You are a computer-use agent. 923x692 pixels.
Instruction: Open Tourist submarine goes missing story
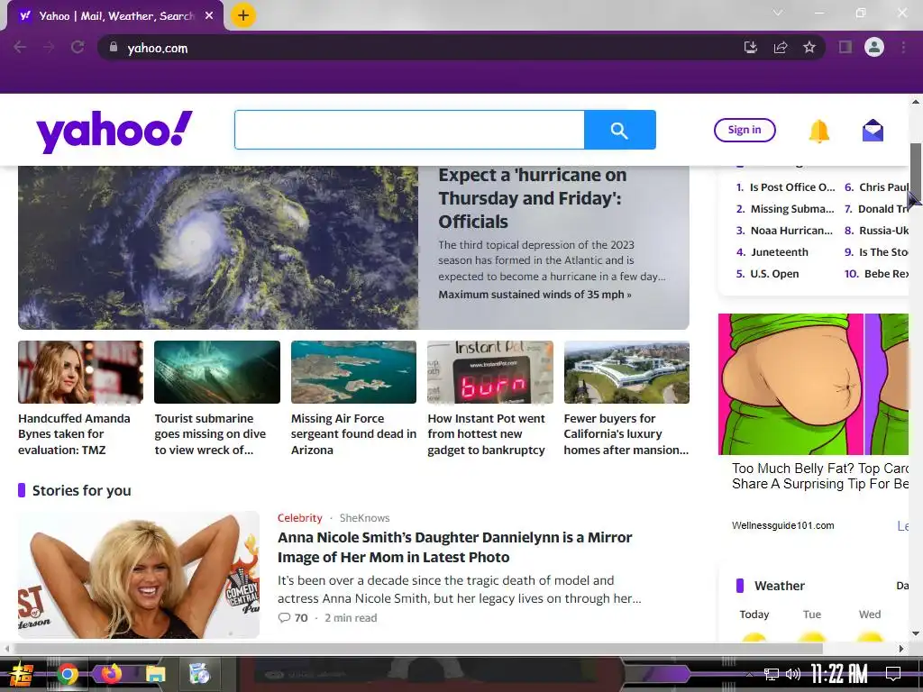click(210, 434)
